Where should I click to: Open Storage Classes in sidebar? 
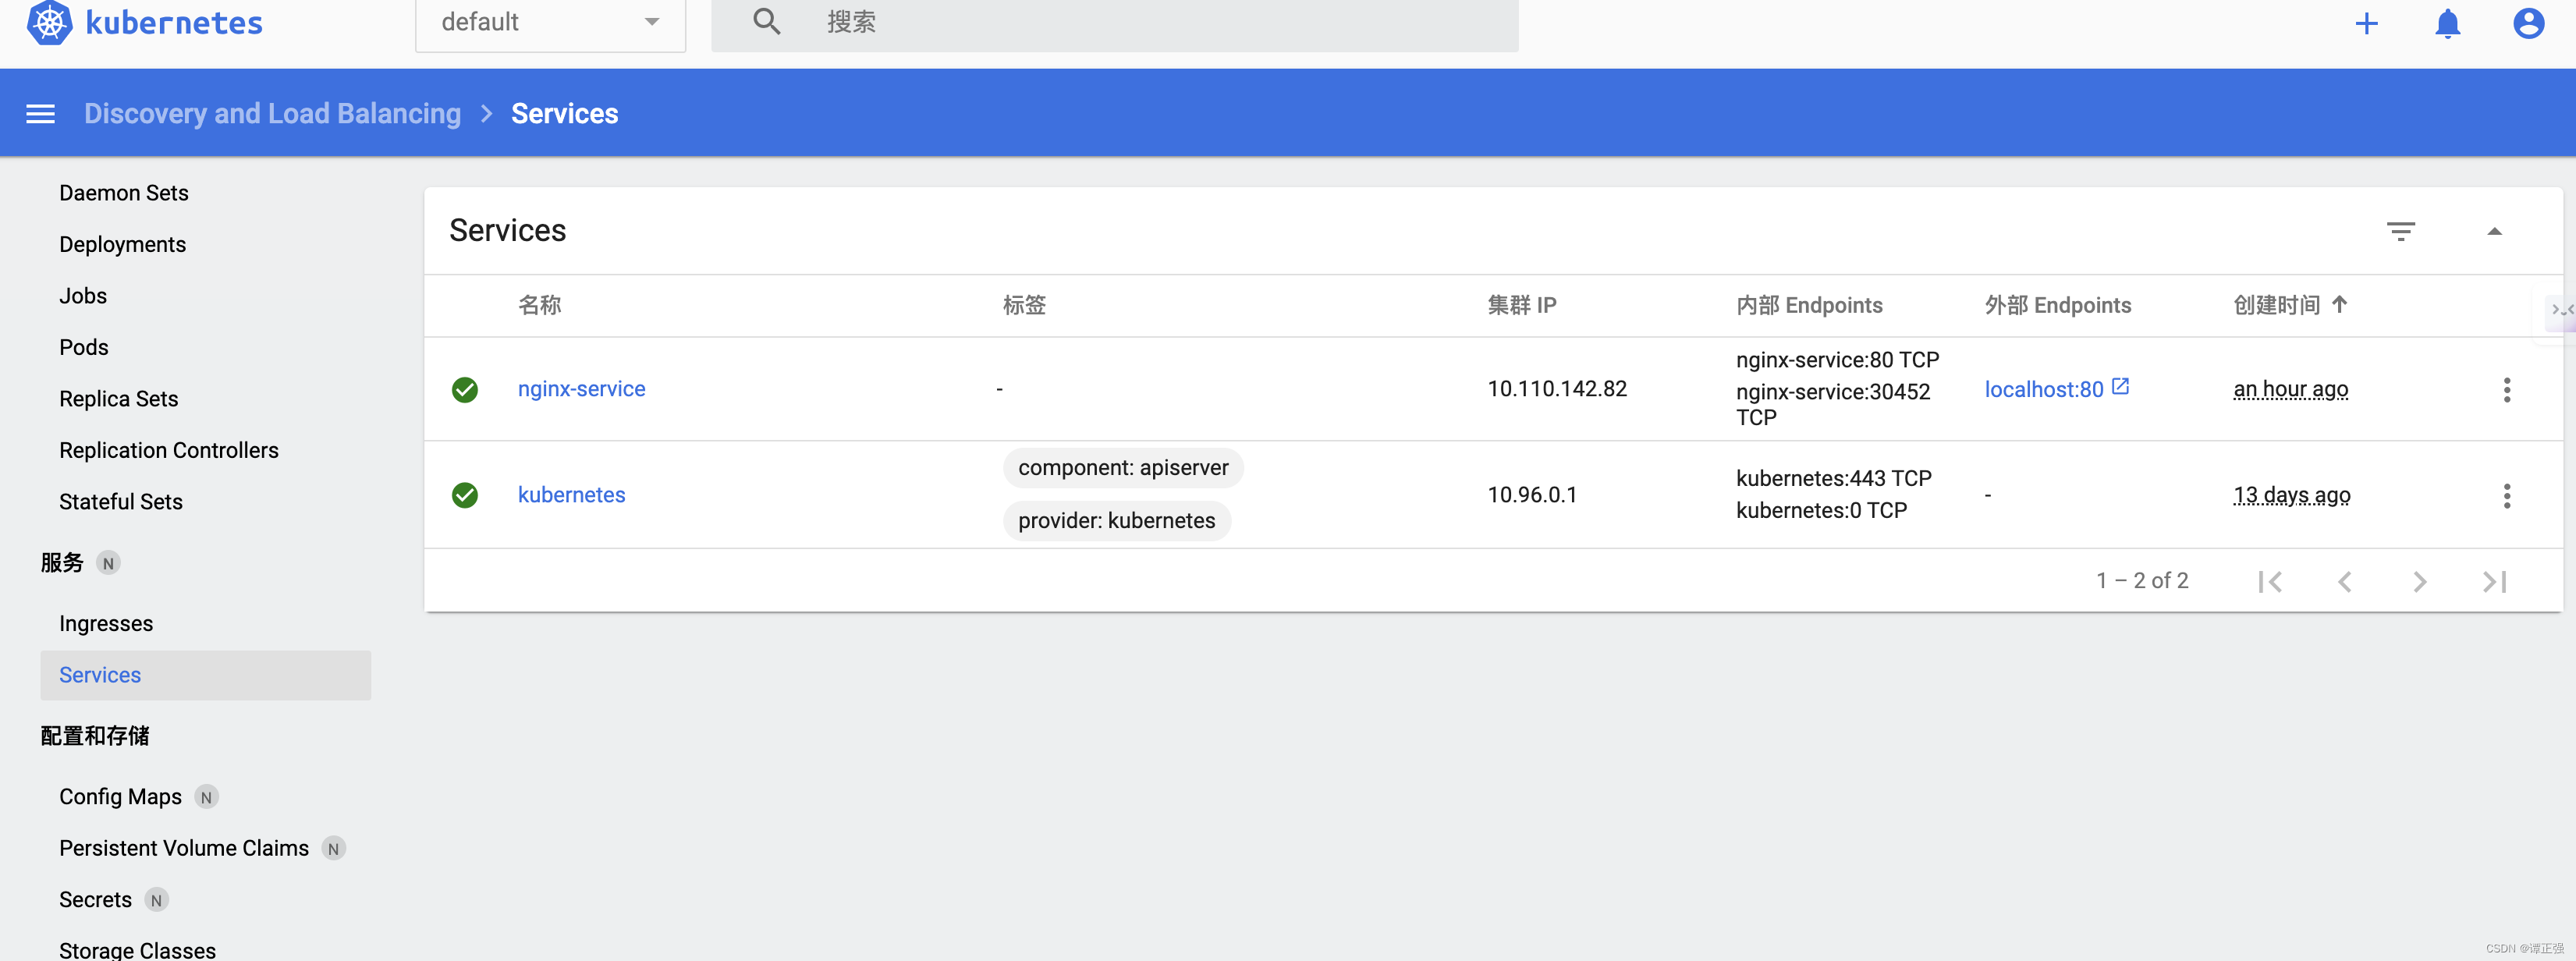click(137, 950)
